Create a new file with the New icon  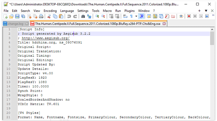point(5,17)
